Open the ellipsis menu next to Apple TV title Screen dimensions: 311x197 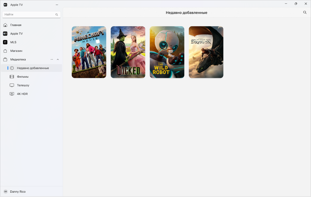pos(57,5)
